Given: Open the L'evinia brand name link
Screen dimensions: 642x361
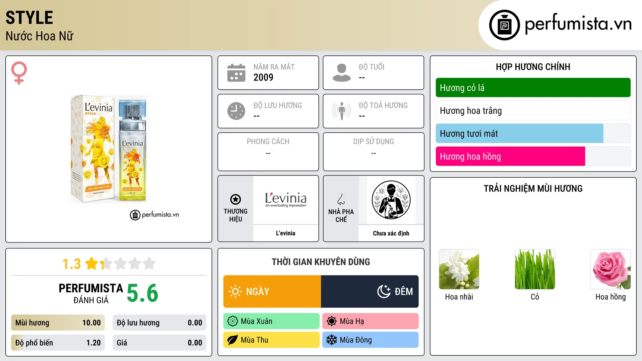Looking at the screenshot, I should [286, 233].
